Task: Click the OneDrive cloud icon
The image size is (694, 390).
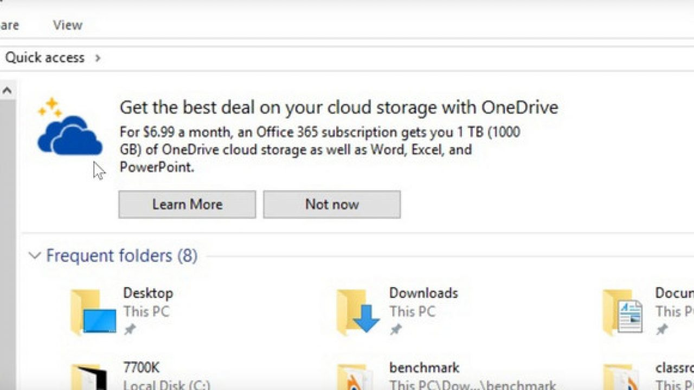Action: pyautogui.click(x=69, y=135)
